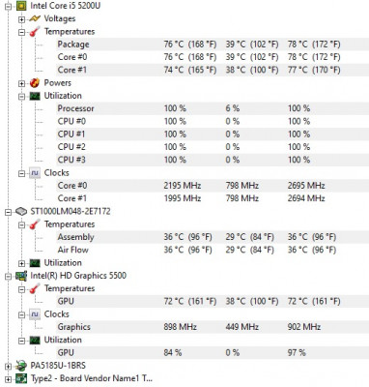Click the CPU Utilization graph icon
Screen dimensions: 369x387
pyautogui.click(x=35, y=96)
